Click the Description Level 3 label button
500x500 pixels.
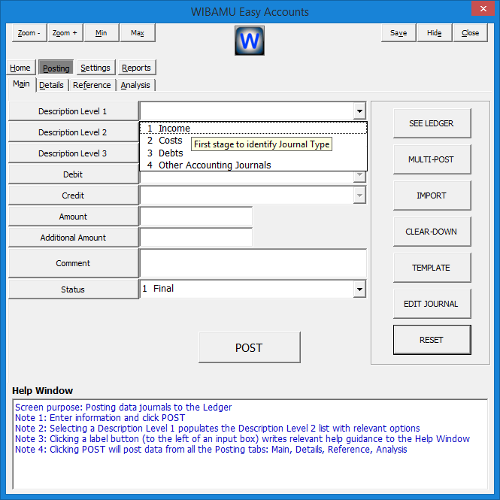[x=73, y=153]
